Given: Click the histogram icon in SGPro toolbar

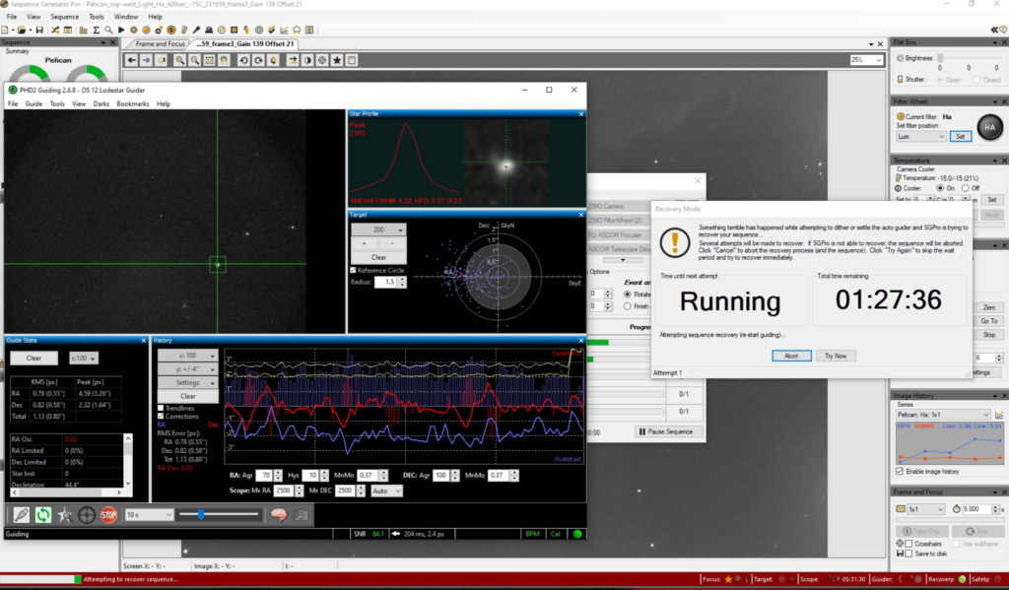Looking at the screenshot, I should pos(83,30).
